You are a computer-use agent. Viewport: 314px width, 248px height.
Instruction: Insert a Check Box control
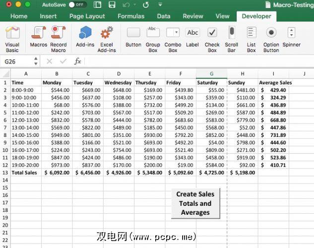(x=212, y=39)
